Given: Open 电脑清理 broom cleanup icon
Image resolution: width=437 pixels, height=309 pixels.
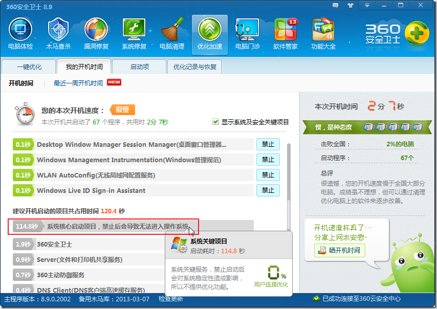Looking at the screenshot, I should (172, 34).
